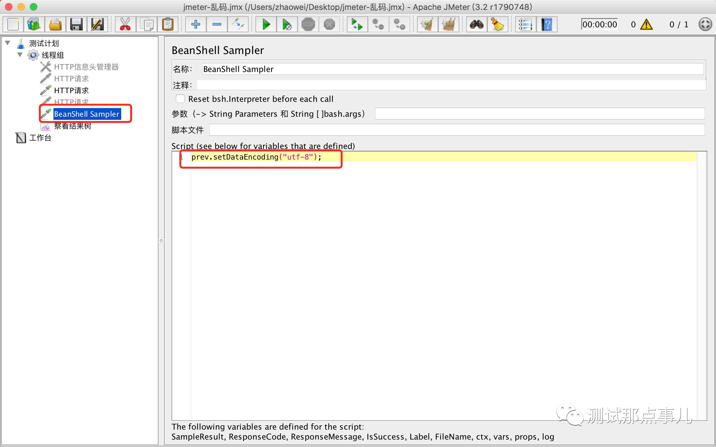Click the green Start run button

pos(266,24)
